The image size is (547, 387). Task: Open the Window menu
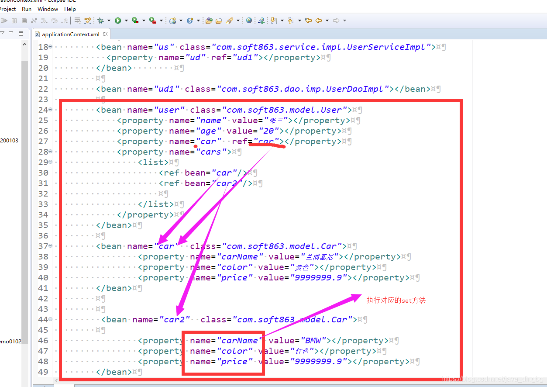click(48, 9)
